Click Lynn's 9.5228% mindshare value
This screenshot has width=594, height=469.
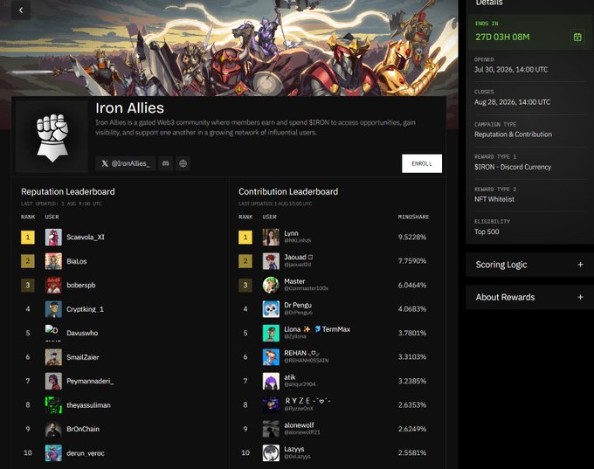412,238
